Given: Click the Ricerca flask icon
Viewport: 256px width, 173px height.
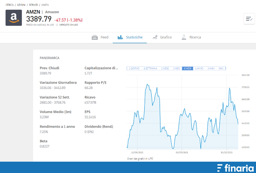Looking at the screenshot, I should pyautogui.click(x=184, y=37).
